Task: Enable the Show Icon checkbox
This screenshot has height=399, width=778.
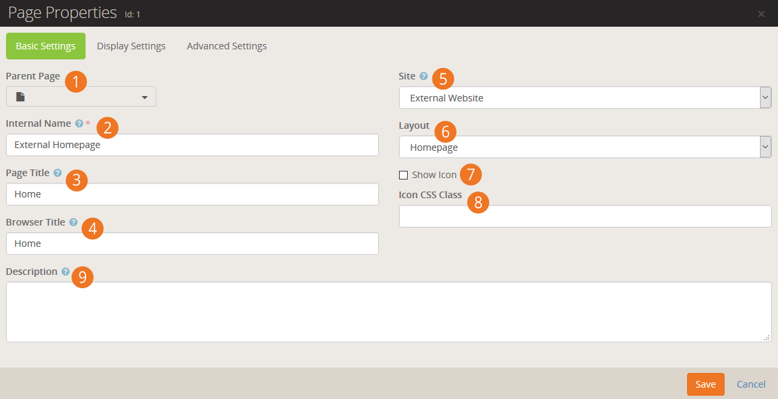Action: pos(404,175)
